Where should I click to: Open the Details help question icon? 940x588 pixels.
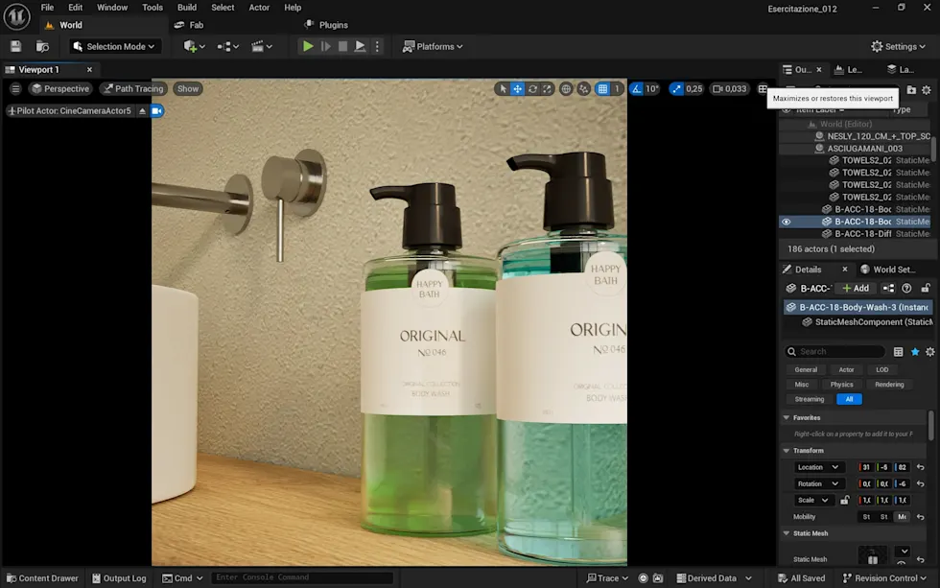click(906, 289)
